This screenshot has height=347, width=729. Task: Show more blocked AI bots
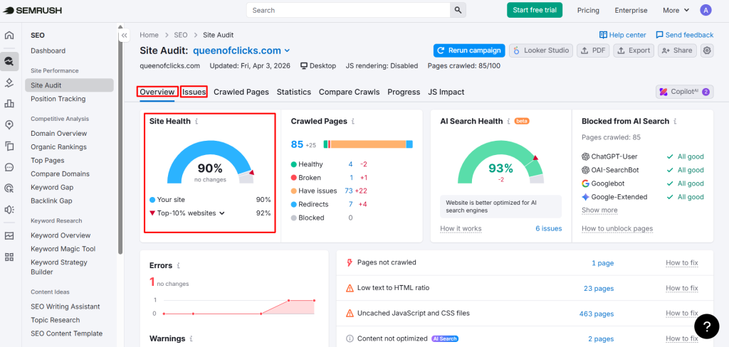(x=599, y=210)
